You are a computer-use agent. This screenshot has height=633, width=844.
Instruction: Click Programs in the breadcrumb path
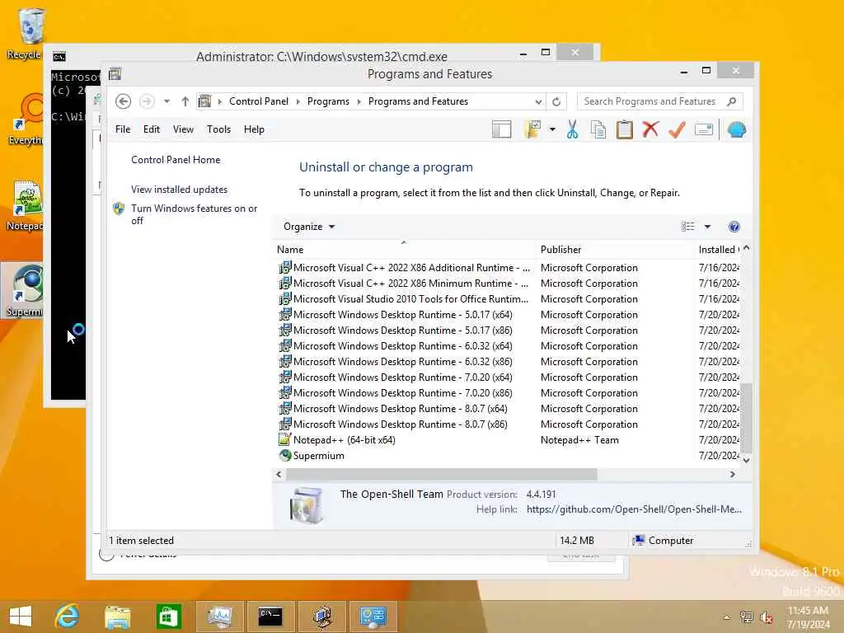(x=328, y=101)
